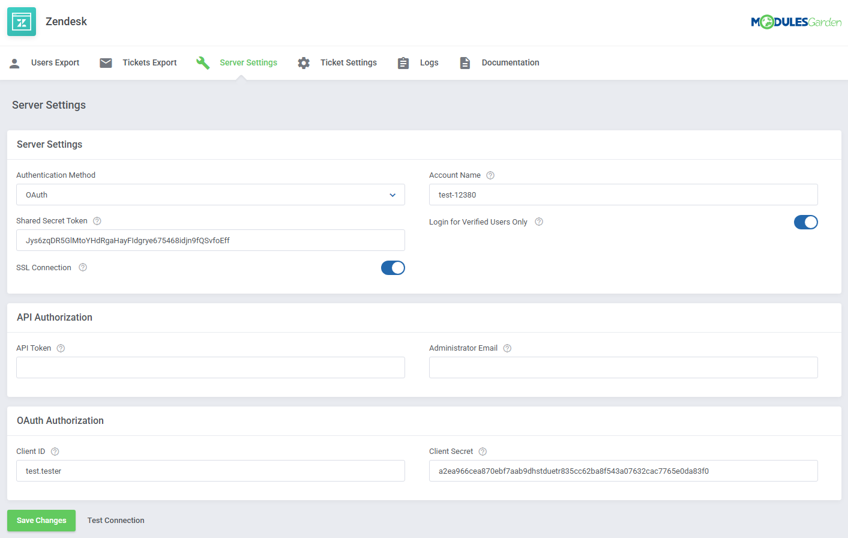
Task: Switch to the Ticket Settings tab
Action: [349, 62]
